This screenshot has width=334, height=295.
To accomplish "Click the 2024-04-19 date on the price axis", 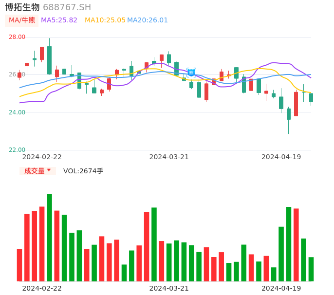I will coord(281,157).
